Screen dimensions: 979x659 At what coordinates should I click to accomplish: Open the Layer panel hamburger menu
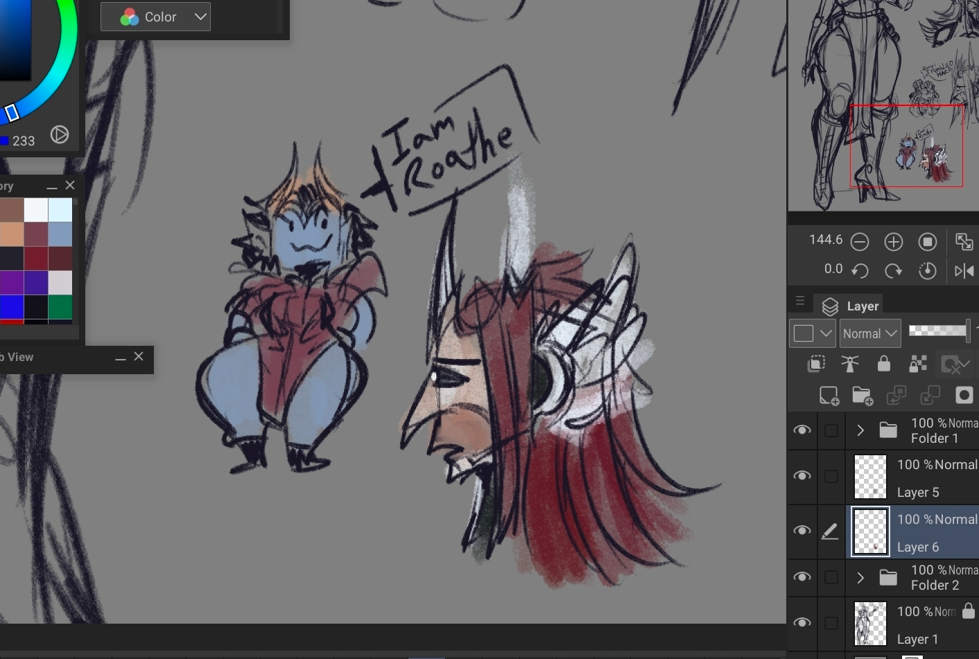(800, 301)
